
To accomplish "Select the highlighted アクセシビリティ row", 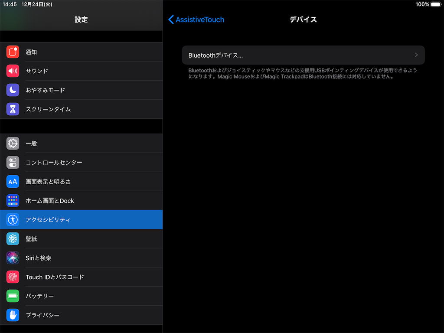I will 81,219.
